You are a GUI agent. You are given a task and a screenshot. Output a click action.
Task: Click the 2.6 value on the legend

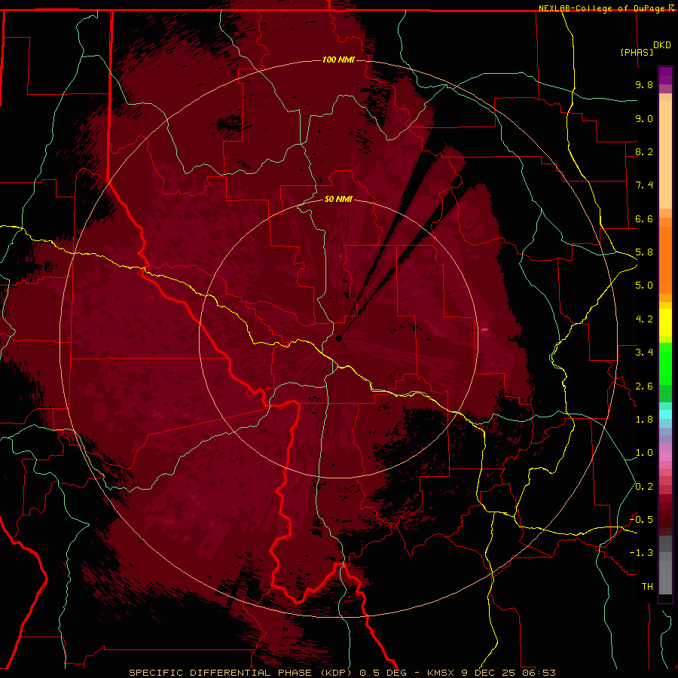644,386
